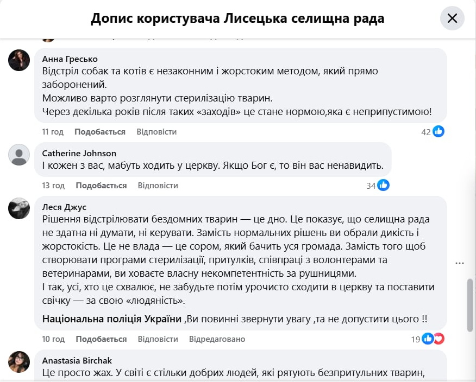This screenshot has height=382, width=476.
Task: Click the 11 год timestamp on first comment
Action: pyautogui.click(x=53, y=132)
